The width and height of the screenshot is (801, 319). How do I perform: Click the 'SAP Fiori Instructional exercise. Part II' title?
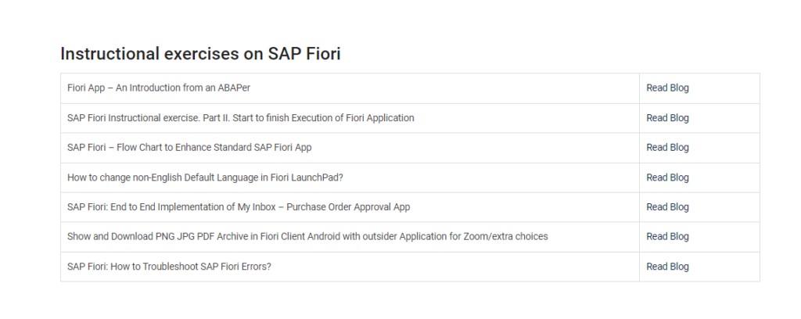(x=241, y=118)
